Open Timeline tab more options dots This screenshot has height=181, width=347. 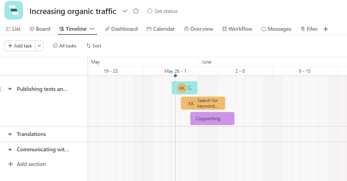pyautogui.click(x=92, y=29)
